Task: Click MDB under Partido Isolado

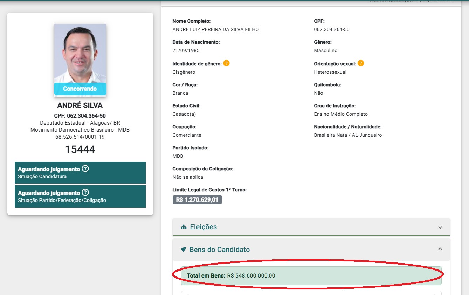Action: click(x=178, y=156)
